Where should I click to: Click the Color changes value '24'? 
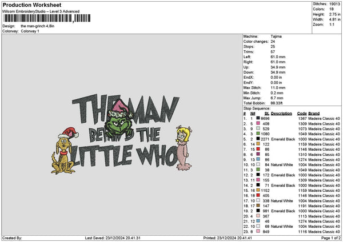click(273, 42)
